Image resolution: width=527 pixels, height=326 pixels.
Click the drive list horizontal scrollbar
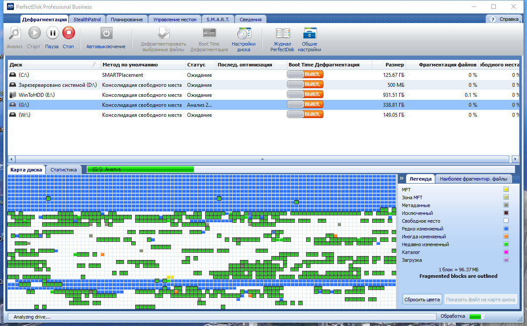(x=263, y=159)
